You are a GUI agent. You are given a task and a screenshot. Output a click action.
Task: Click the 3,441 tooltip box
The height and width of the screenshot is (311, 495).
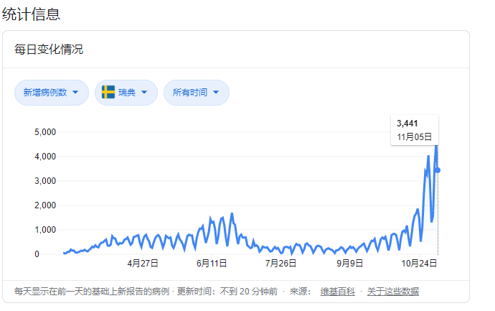coord(415,129)
